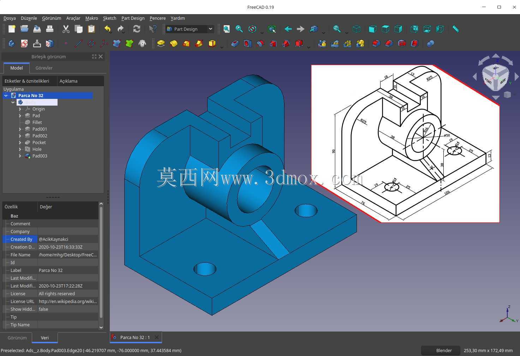The width and height of the screenshot is (520, 356).
Task: Create a new sketch
Action: (x=24, y=43)
